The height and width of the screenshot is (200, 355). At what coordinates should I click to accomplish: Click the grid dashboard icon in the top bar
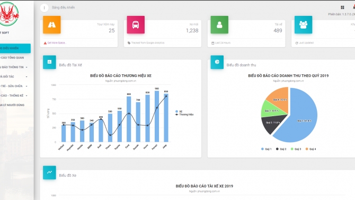coord(342,7)
